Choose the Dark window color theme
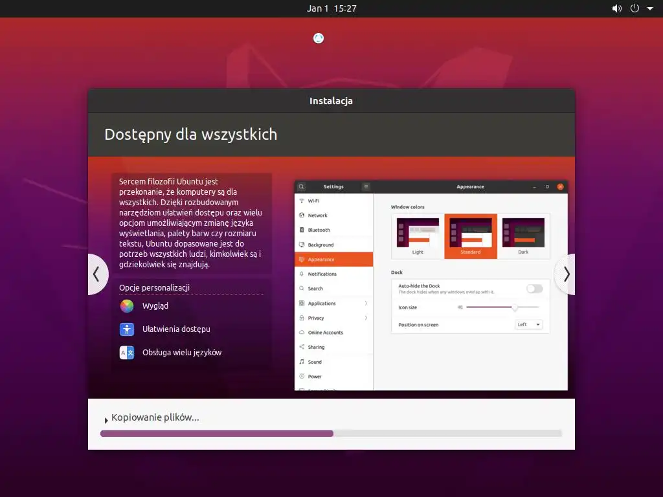 click(x=523, y=236)
